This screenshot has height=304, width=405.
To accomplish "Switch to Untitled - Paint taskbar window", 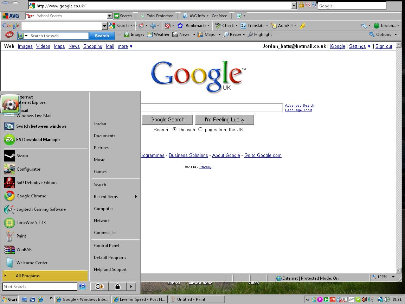I will coord(197,299).
